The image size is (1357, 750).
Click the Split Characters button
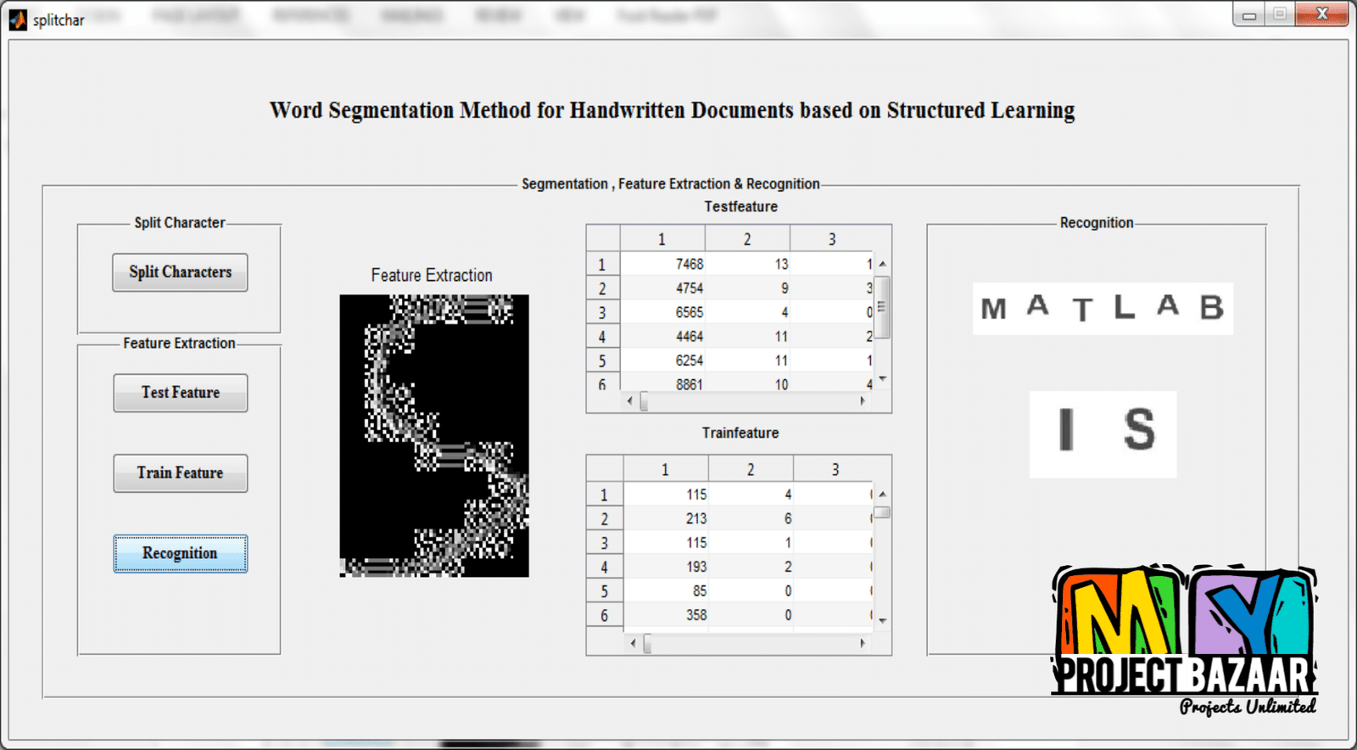point(180,272)
